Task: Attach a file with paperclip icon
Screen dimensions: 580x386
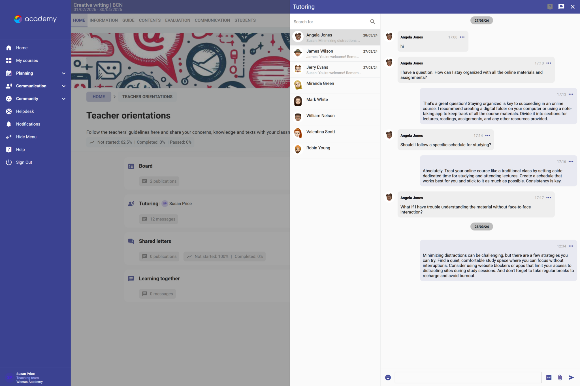Action: coord(560,378)
